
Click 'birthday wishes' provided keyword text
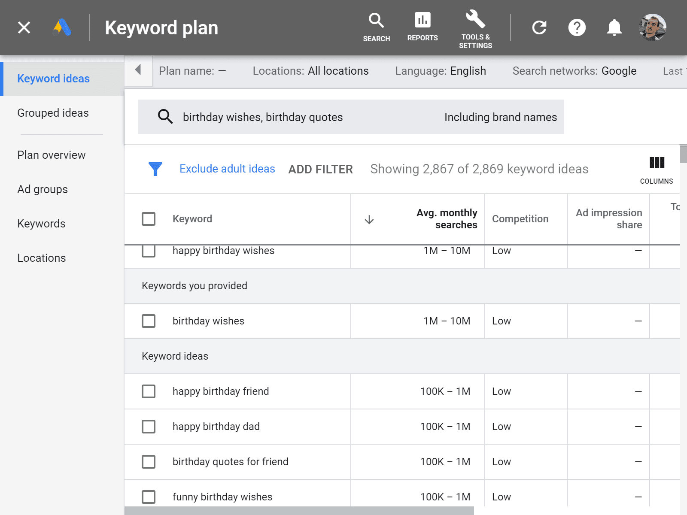tap(208, 321)
